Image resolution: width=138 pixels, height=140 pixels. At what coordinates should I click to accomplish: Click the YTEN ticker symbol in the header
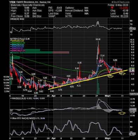click(12, 2)
